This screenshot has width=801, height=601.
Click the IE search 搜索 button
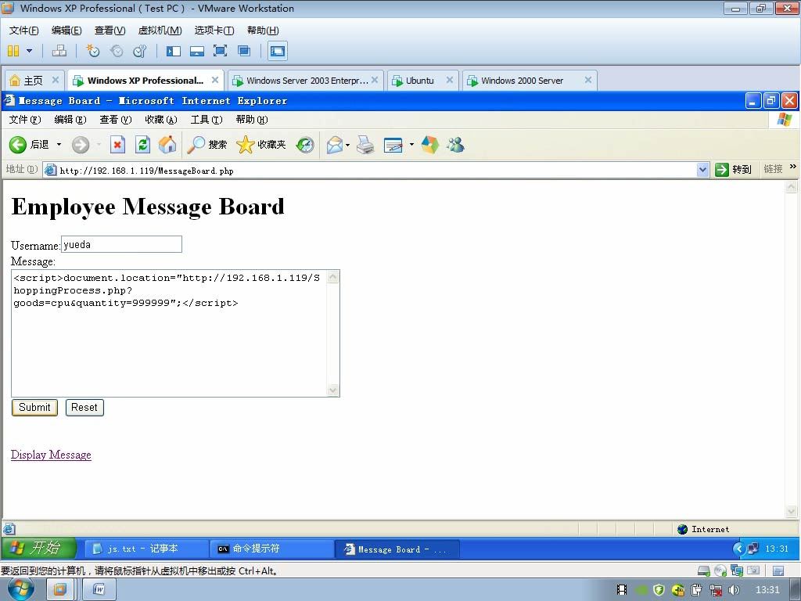207,145
